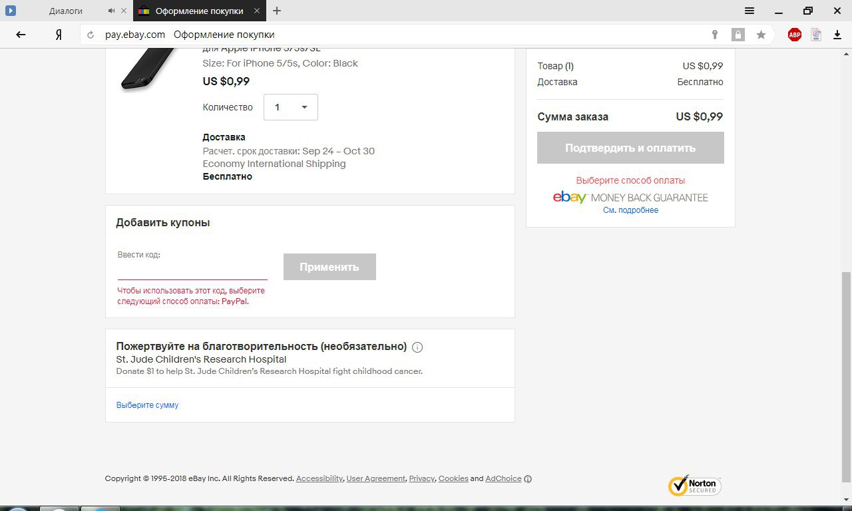
Task: Click the AdChoice info icon
Action: point(528,478)
